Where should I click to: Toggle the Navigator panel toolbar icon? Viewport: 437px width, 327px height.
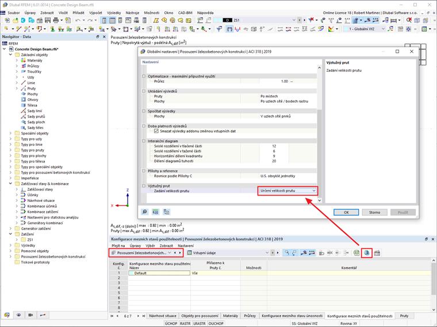pyautogui.click(x=104, y=20)
